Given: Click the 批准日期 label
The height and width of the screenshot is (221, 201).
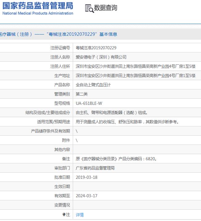Looking at the screenshot, I should [x=62, y=177].
